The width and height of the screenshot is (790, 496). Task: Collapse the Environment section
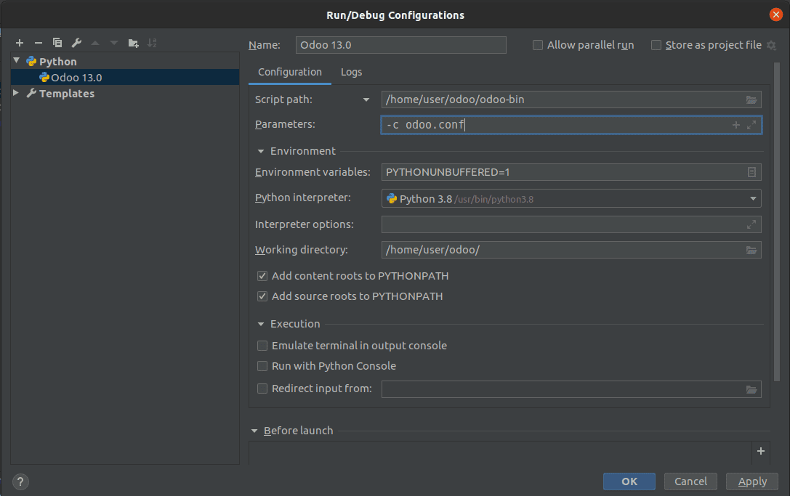tap(260, 151)
